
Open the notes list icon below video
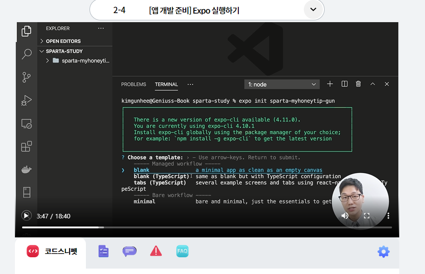coord(103,251)
